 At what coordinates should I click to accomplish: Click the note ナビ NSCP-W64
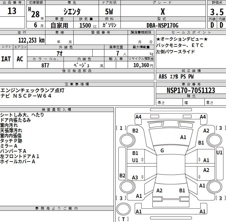(26, 96)
